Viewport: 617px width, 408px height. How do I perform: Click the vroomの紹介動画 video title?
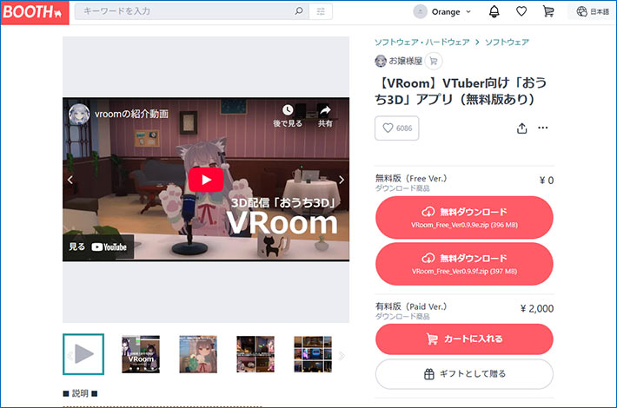pos(131,114)
